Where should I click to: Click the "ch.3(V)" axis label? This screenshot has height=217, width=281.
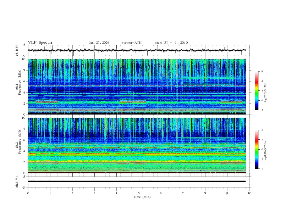[17, 182]
